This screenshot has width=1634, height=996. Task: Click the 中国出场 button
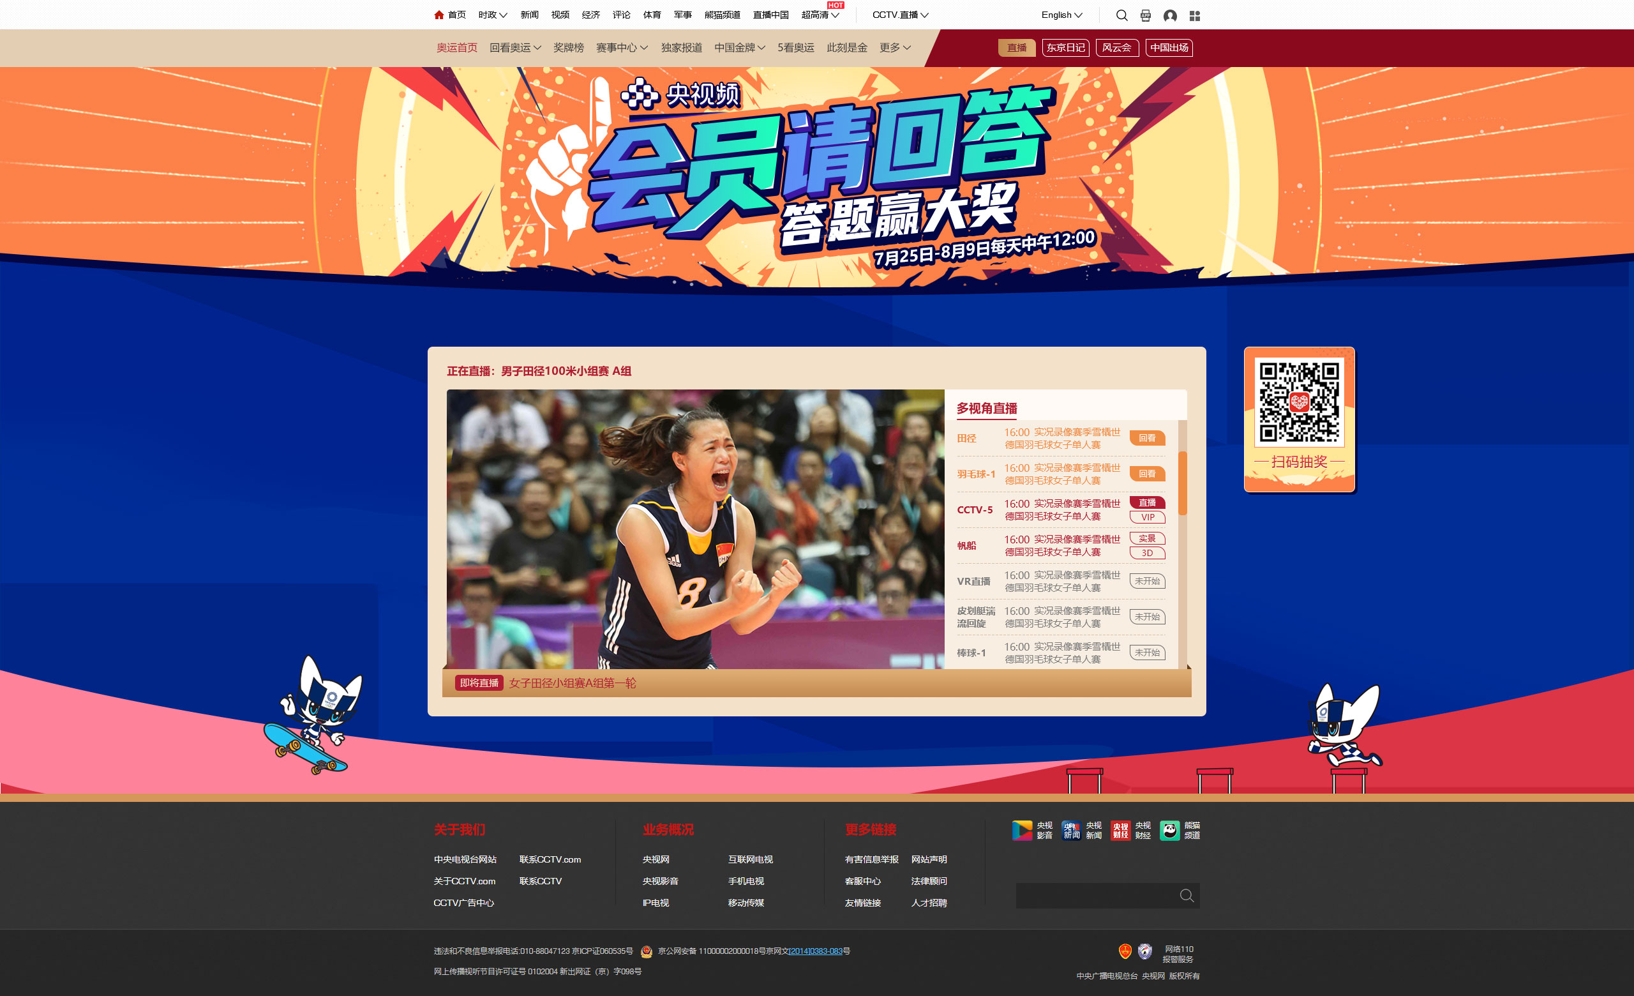(1169, 48)
